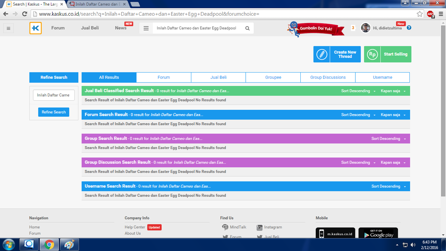Click the search magnifier icon
The image size is (446, 251).
247,28
